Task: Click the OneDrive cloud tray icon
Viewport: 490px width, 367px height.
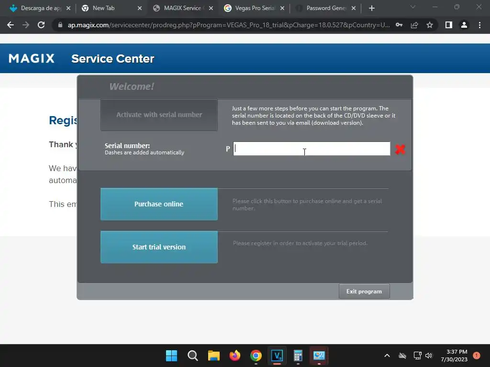Action: tap(402, 356)
